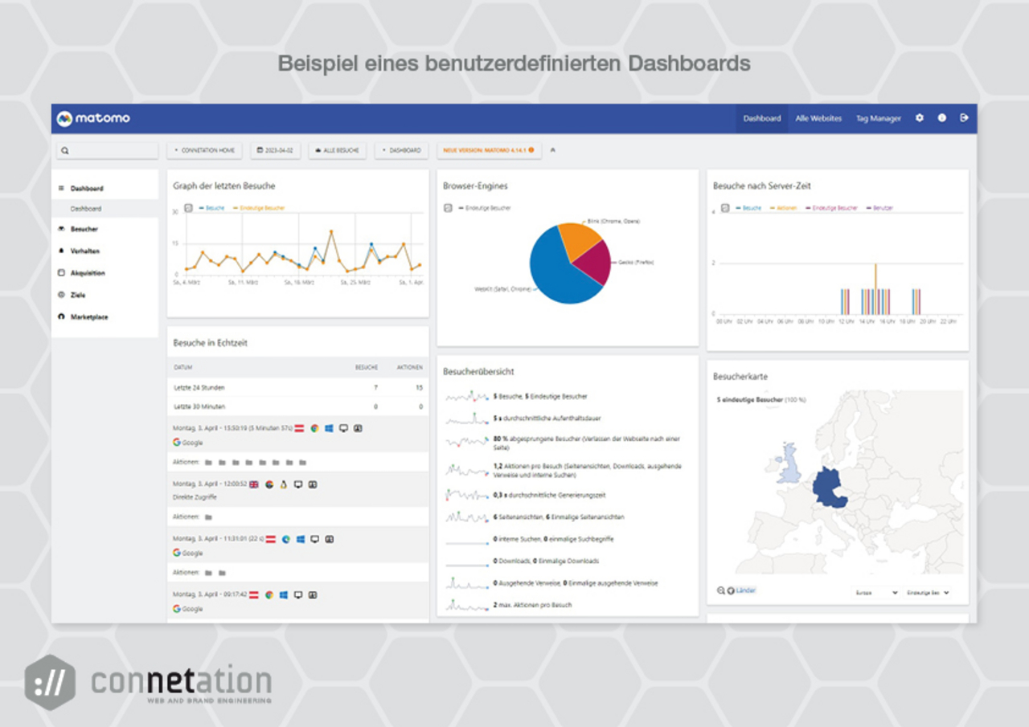Toggle Eindeutige Besucher series in visits graph legend

259,208
